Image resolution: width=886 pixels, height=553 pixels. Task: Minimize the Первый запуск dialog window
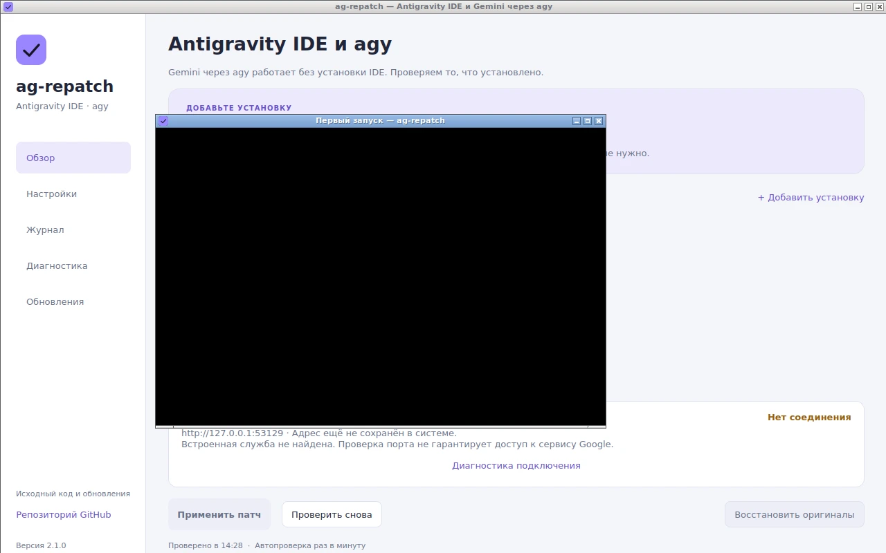click(577, 121)
